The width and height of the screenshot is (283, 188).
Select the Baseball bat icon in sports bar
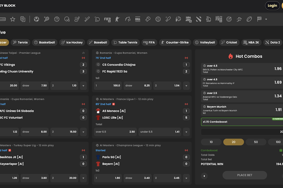87,19
